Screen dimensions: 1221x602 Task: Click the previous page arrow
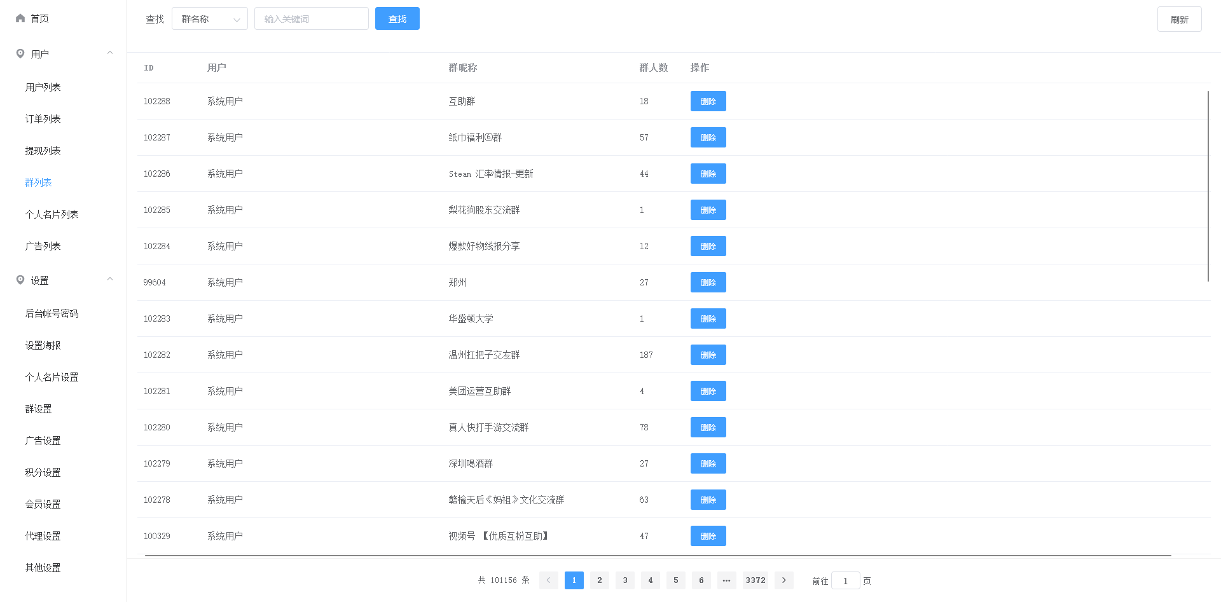tap(548, 580)
